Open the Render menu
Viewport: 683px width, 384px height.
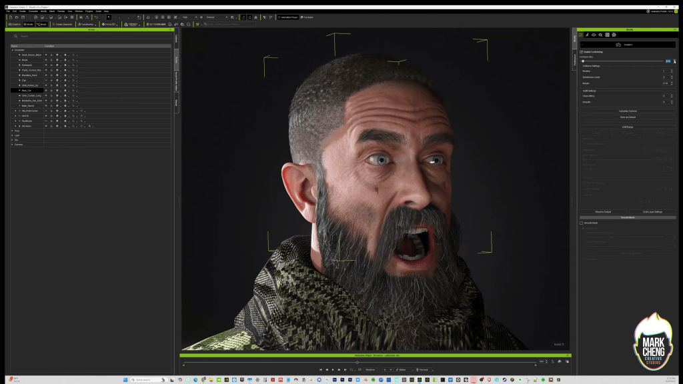(x=61, y=11)
